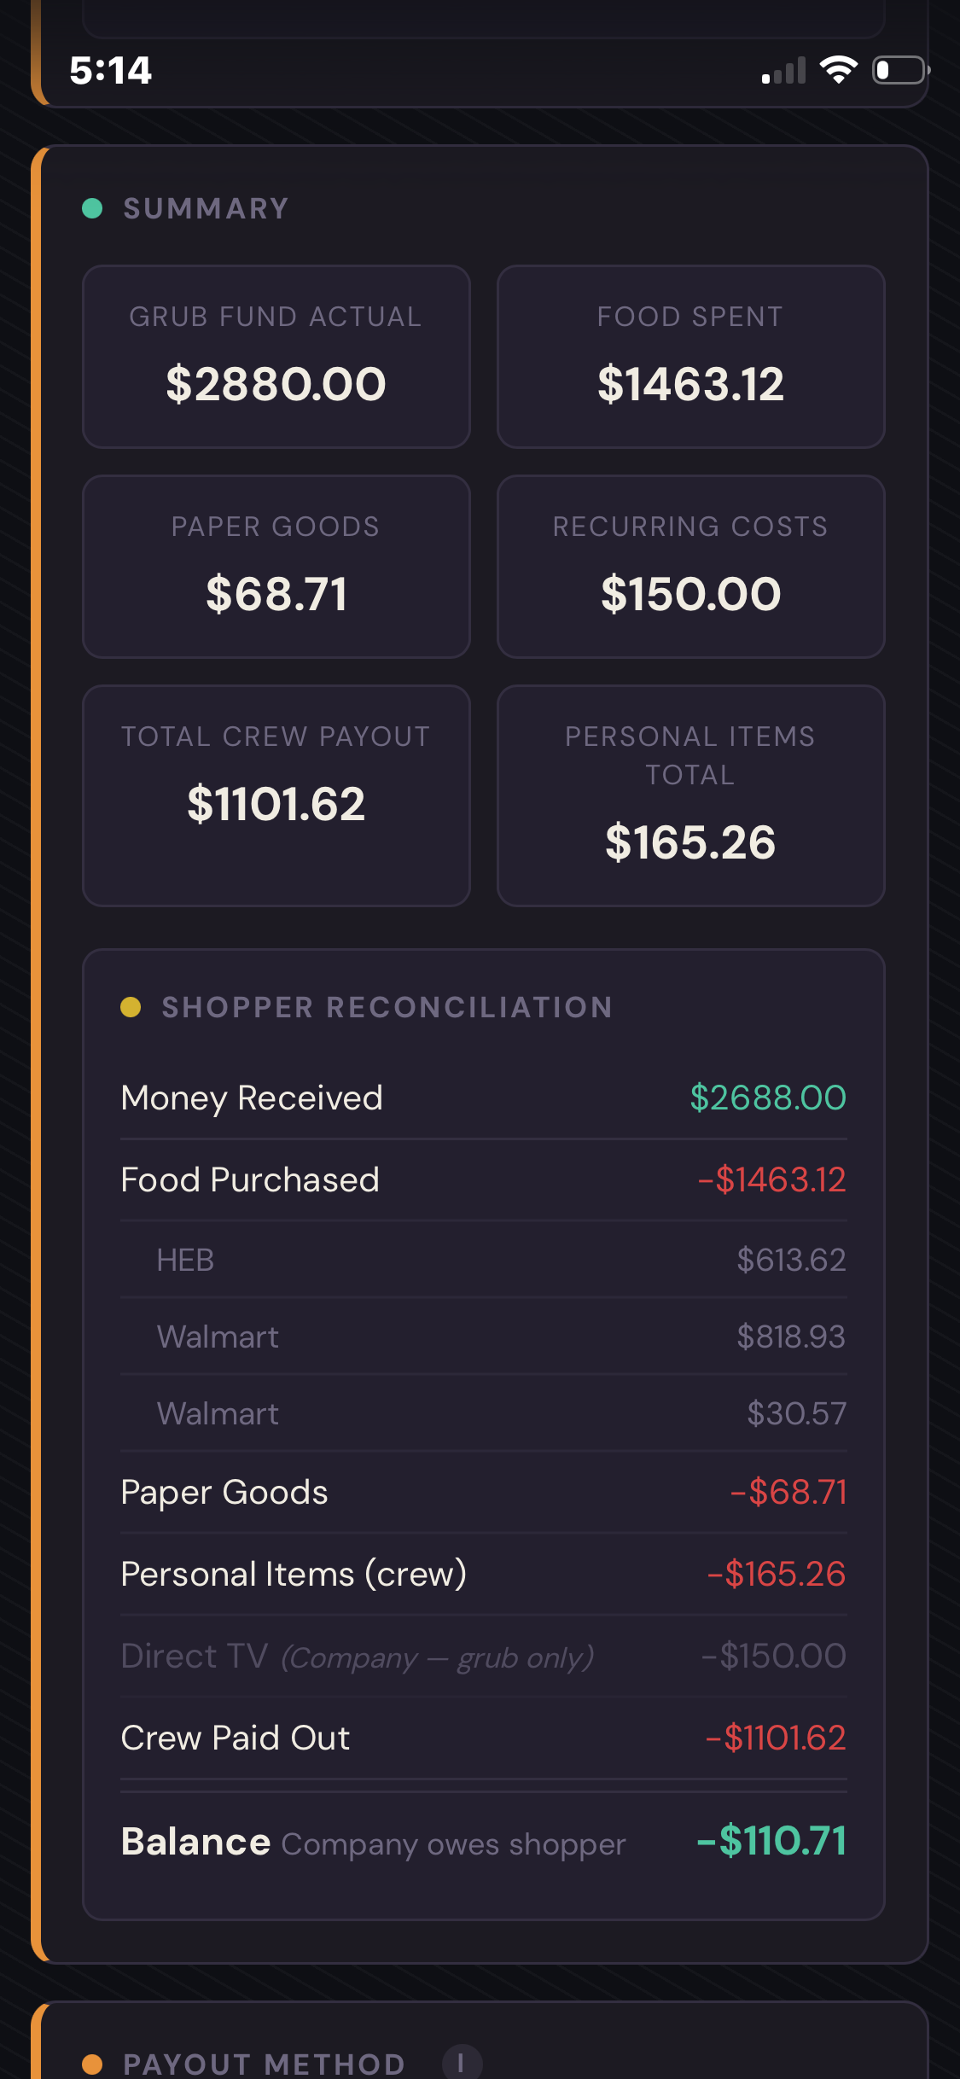The image size is (960, 2079).
Task: Tap the Direct TV company row
Action: click(x=484, y=1656)
